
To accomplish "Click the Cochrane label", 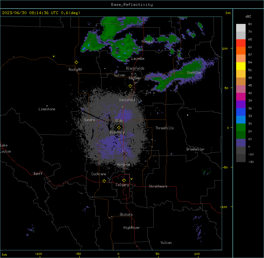I will coord(99,174).
